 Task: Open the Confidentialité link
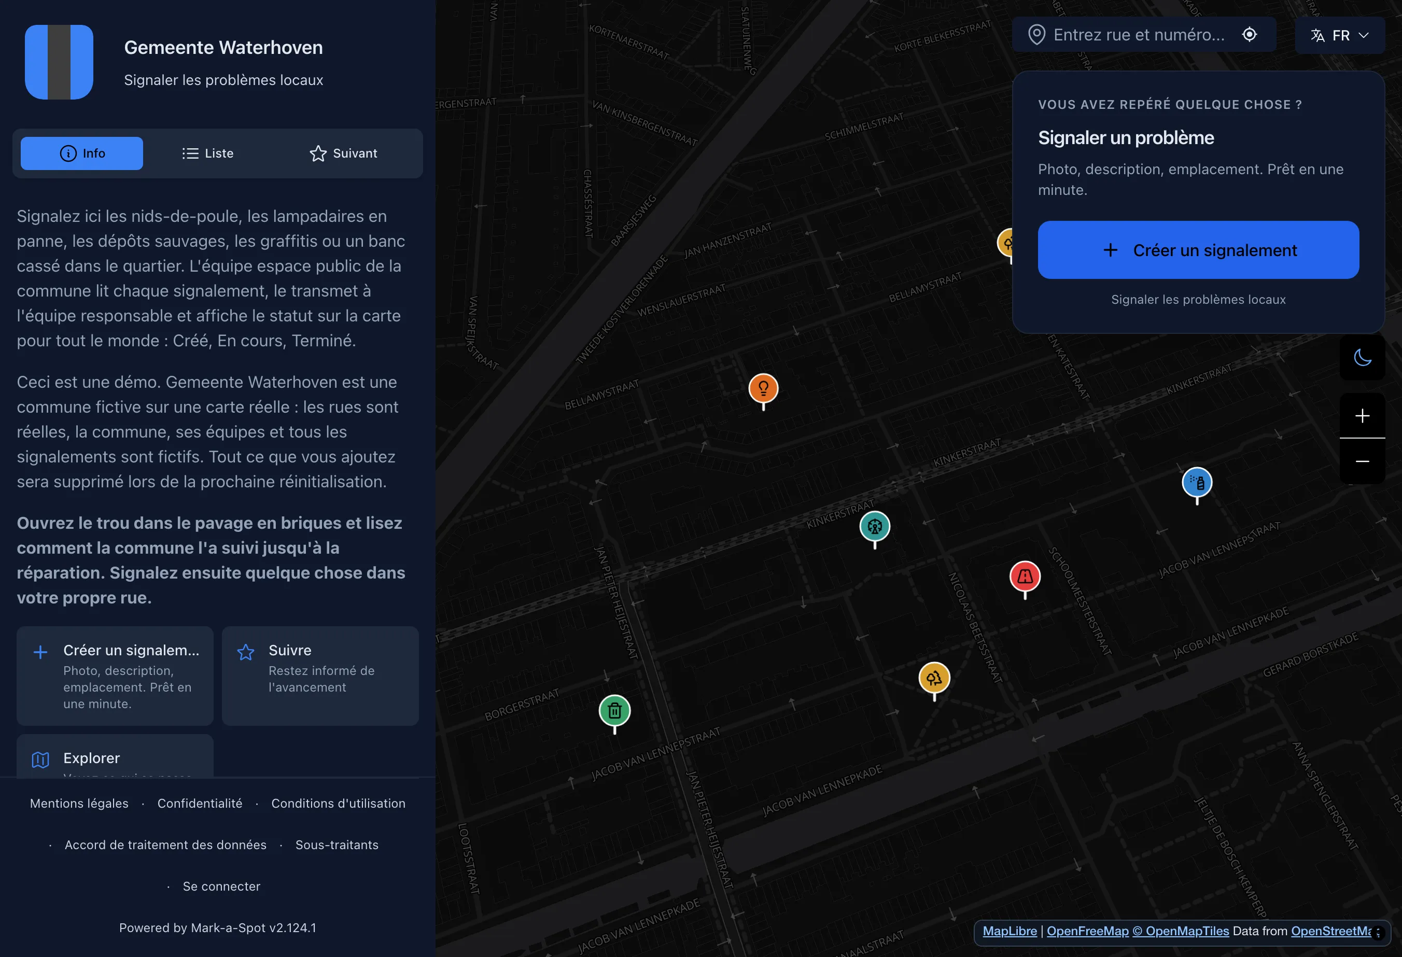pyautogui.click(x=200, y=803)
